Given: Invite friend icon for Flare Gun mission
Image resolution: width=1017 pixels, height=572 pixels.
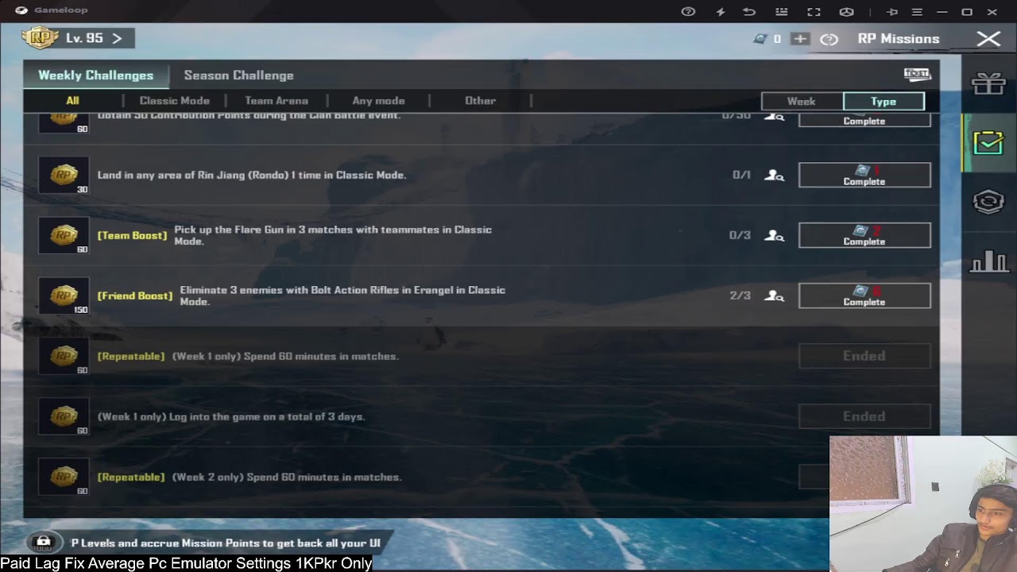Looking at the screenshot, I should pyautogui.click(x=774, y=236).
